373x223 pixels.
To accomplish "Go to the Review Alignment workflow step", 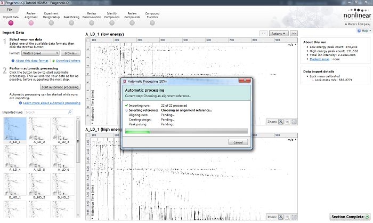I will (31, 23).
